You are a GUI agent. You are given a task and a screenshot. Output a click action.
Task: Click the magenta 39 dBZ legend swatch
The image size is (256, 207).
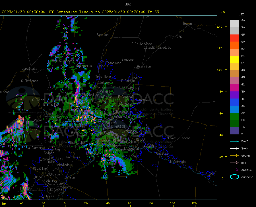point(234,88)
